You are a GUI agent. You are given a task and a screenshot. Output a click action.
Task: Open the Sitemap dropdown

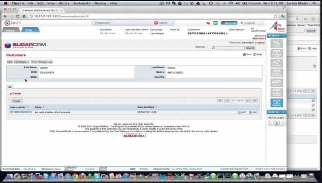click(202, 47)
